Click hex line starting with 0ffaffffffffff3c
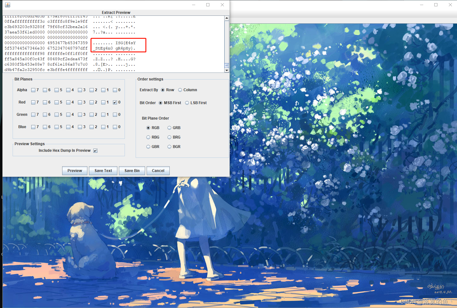 click(70, 21)
